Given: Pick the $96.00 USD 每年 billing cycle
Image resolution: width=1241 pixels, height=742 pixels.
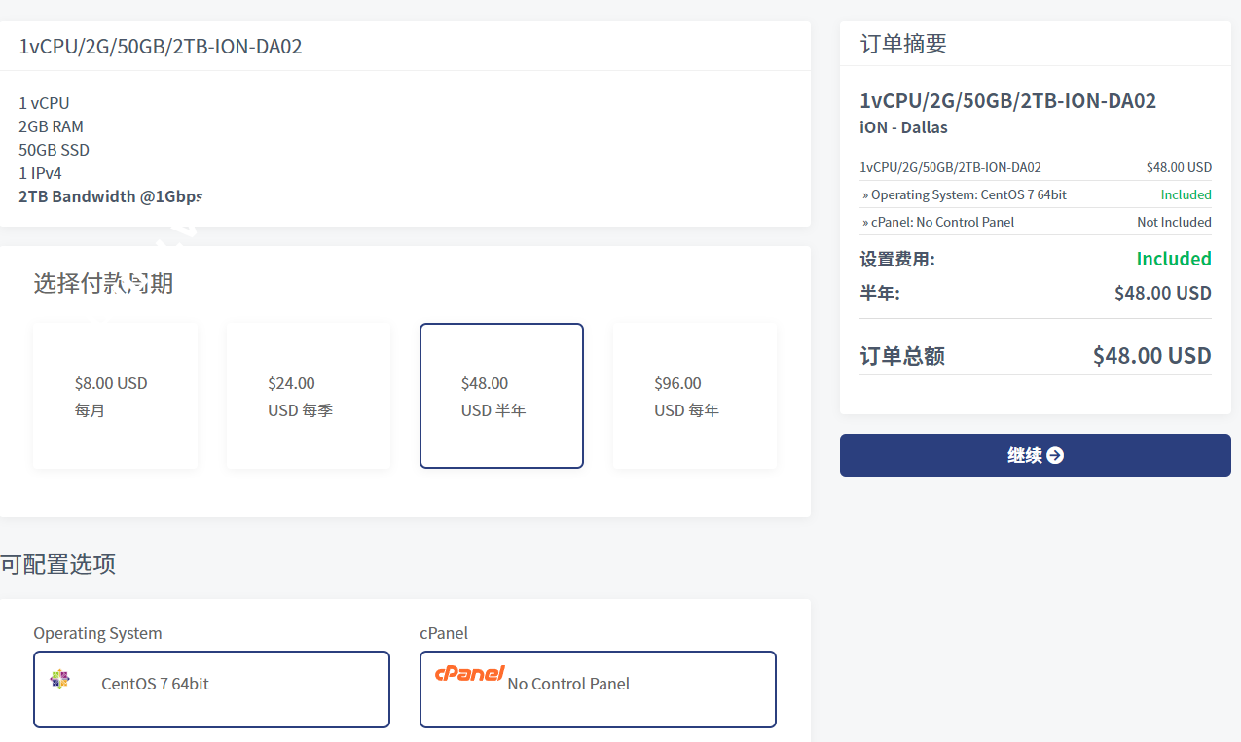Looking at the screenshot, I should [x=695, y=396].
